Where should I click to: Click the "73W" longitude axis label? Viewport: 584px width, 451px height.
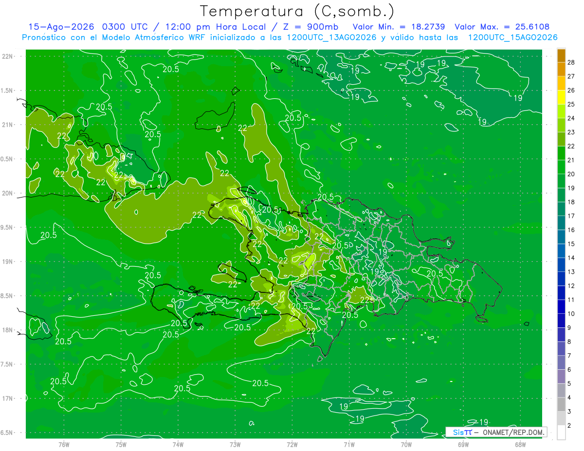coord(235,444)
